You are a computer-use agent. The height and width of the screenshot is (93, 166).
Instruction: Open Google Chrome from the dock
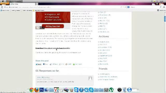32,90
